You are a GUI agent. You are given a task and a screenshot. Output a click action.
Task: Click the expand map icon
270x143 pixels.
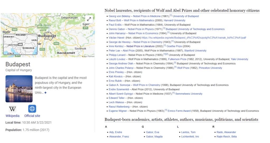pos(89,19)
